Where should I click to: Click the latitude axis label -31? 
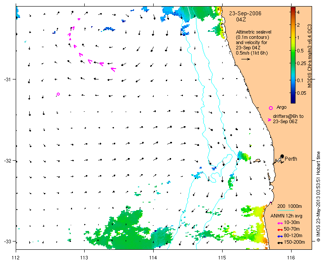[x=7, y=79]
